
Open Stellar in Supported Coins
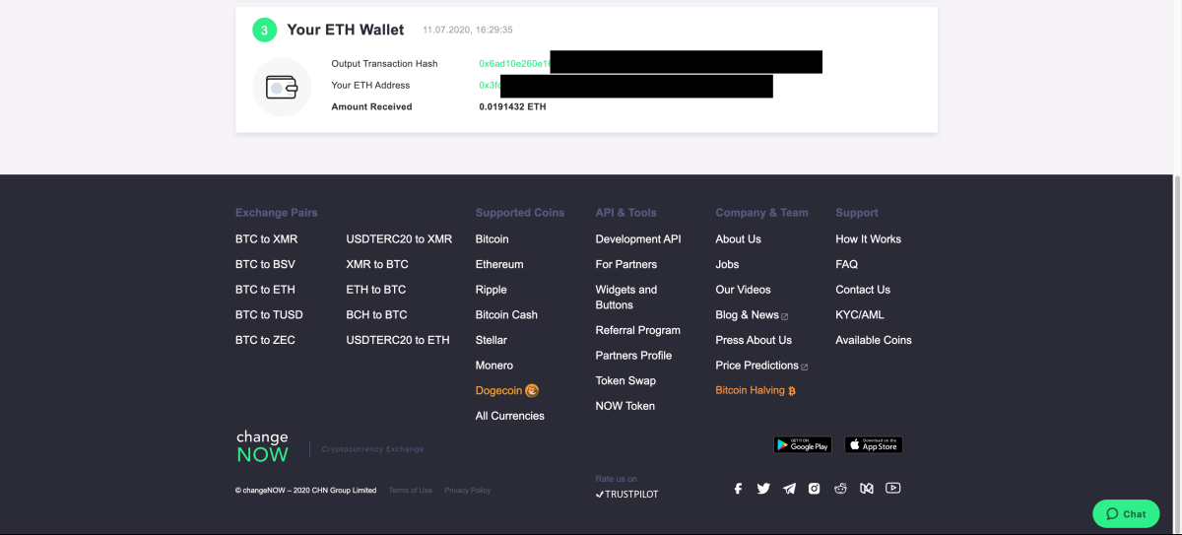pos(492,340)
